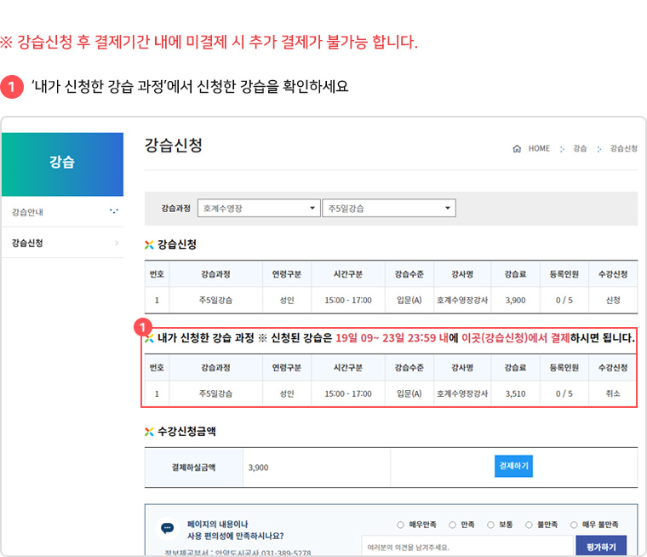Select the 보통 satisfaction radio option
Screen dimensions: 647x557
(x=490, y=525)
